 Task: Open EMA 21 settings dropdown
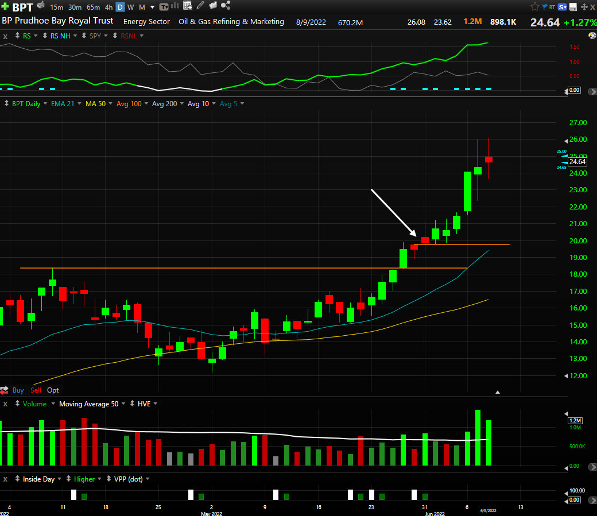79,103
